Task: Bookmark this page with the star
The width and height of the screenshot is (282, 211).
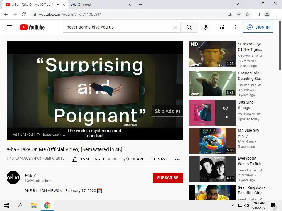Action: (247, 14)
